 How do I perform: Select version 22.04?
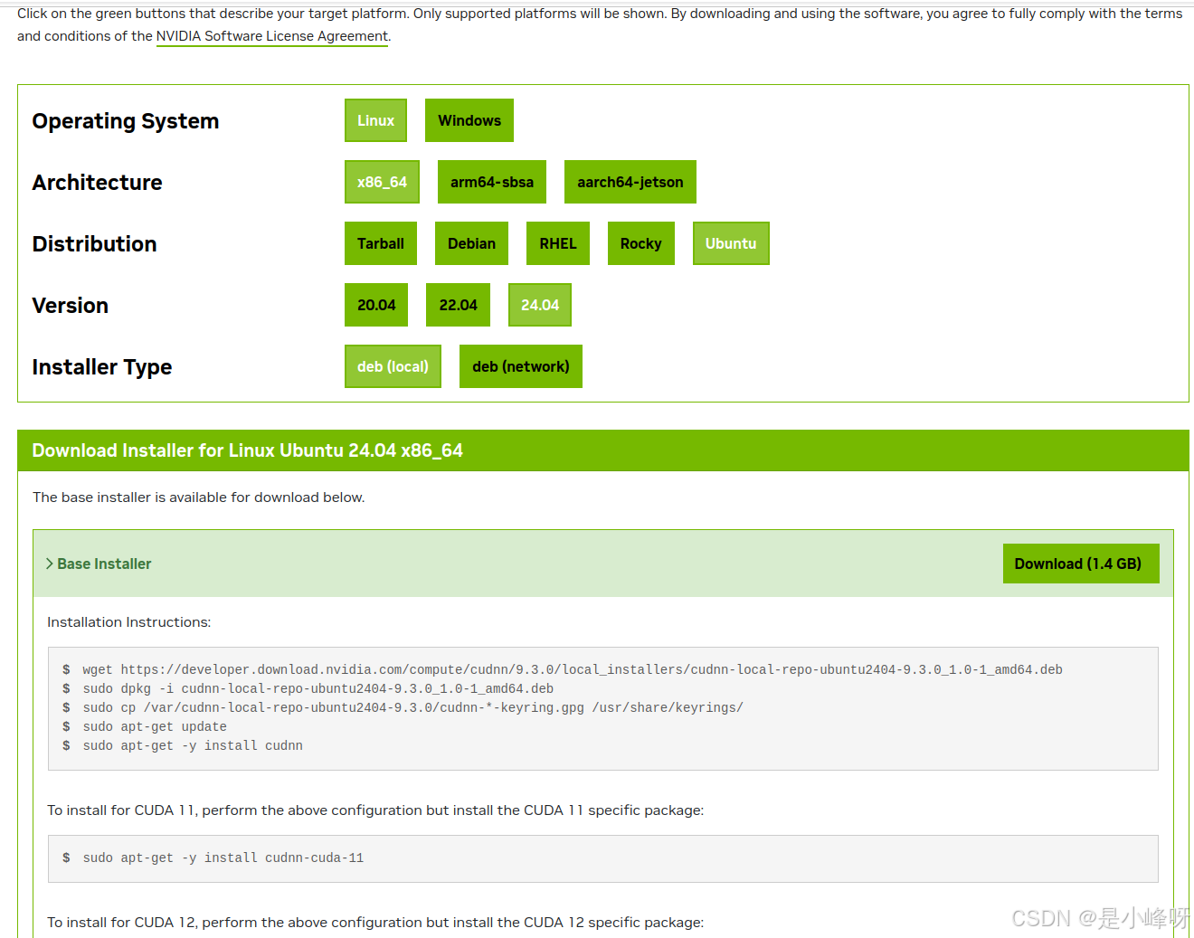coord(458,305)
